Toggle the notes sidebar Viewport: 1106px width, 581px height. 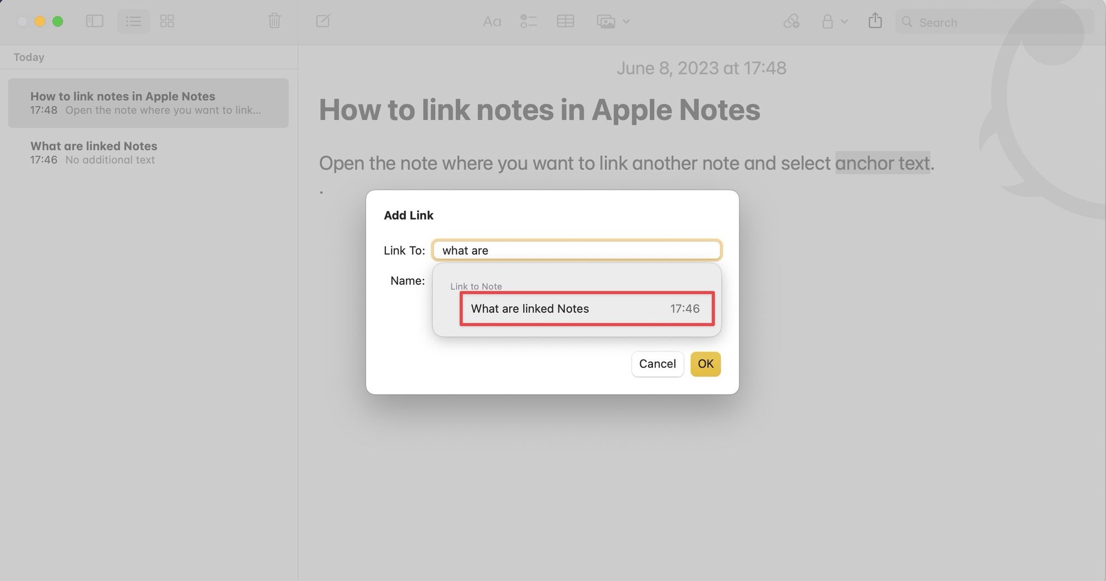(95, 21)
